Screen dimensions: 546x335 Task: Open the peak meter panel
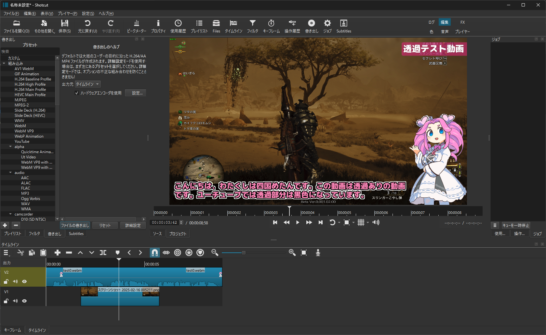coord(136,26)
